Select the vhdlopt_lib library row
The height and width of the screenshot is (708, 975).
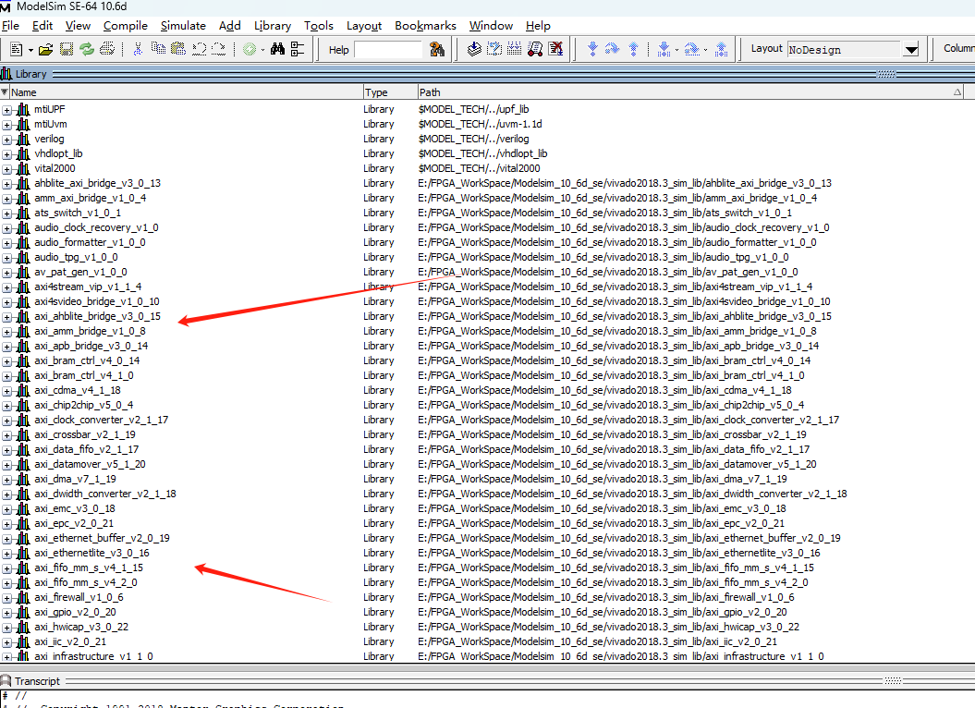click(58, 153)
